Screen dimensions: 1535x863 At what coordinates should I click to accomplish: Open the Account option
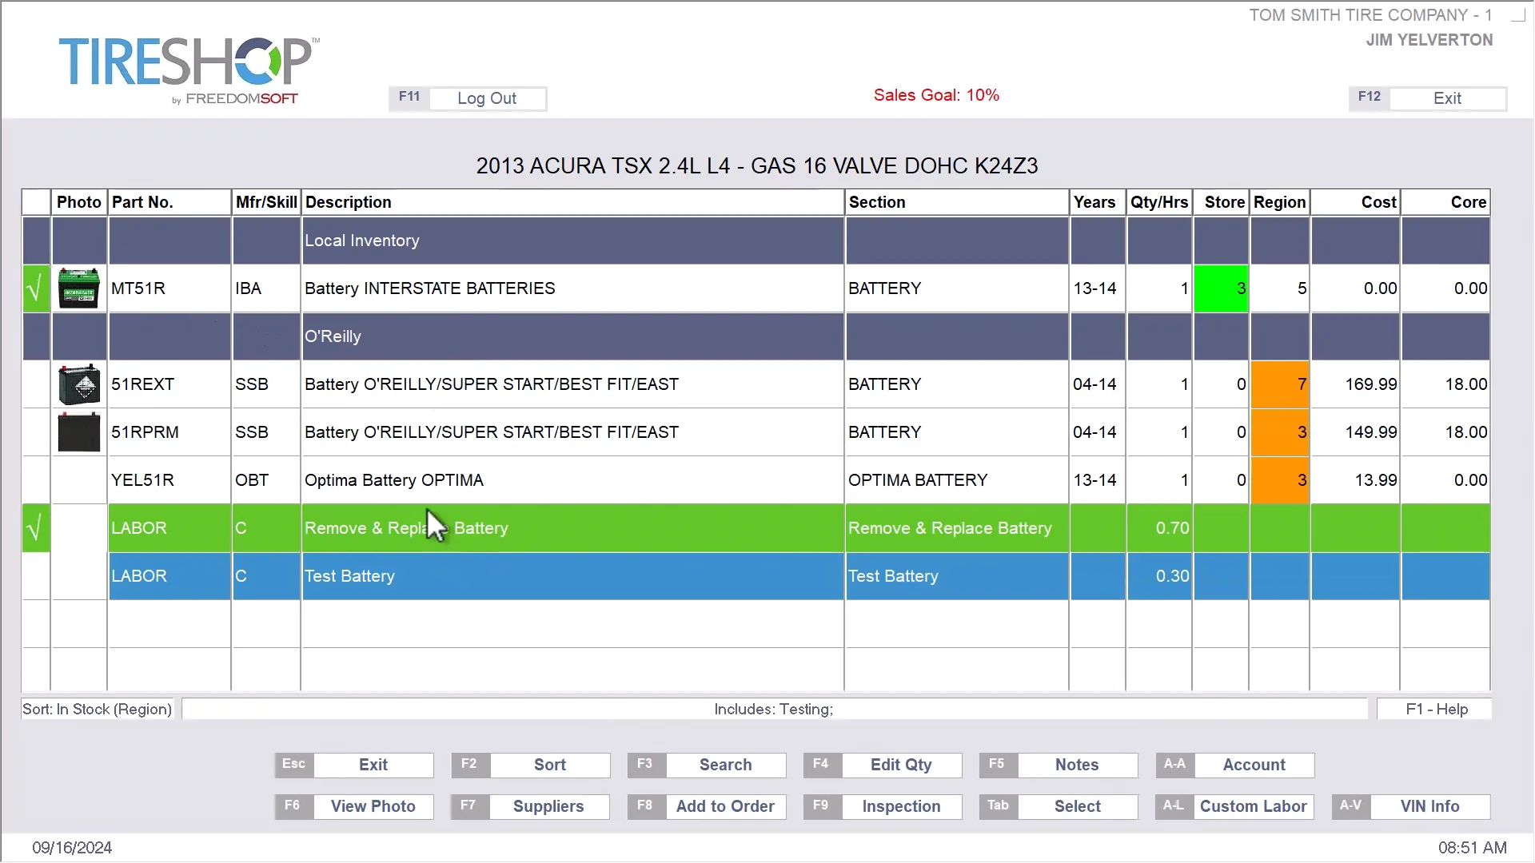tap(1234, 765)
